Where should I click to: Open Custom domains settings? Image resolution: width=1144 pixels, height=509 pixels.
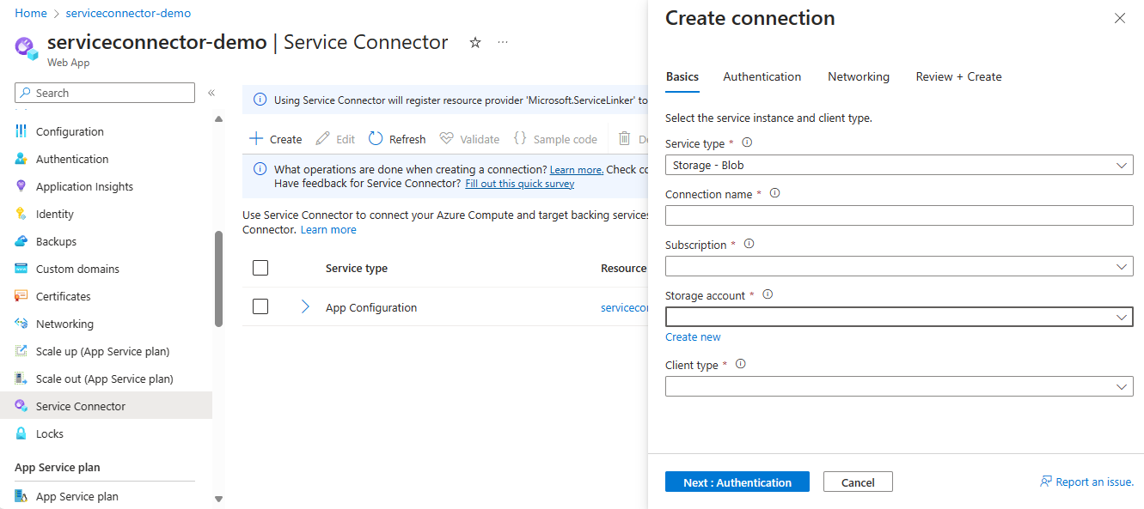[x=76, y=268]
